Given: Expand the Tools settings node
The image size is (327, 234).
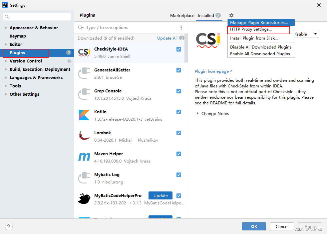Looking at the screenshot, I should (x=6, y=86).
